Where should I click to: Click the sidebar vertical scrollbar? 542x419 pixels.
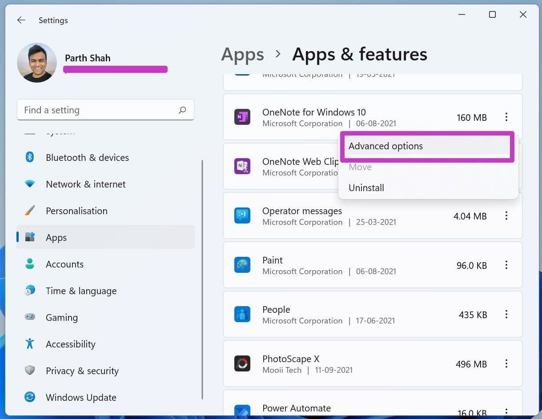202,280
